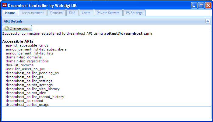Minimize the Dreamhost Controller window
Screen dimensions: 213x122
194,5
